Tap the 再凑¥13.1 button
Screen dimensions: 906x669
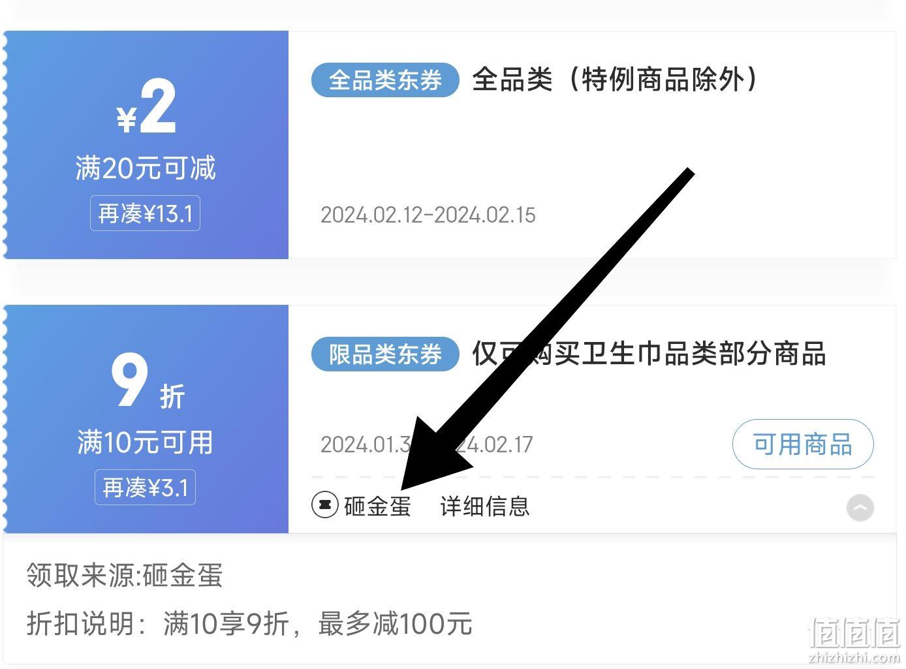tap(145, 213)
